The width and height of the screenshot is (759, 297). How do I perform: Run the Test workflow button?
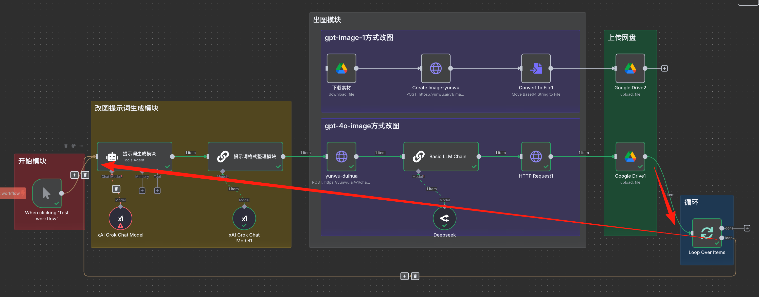point(13,193)
